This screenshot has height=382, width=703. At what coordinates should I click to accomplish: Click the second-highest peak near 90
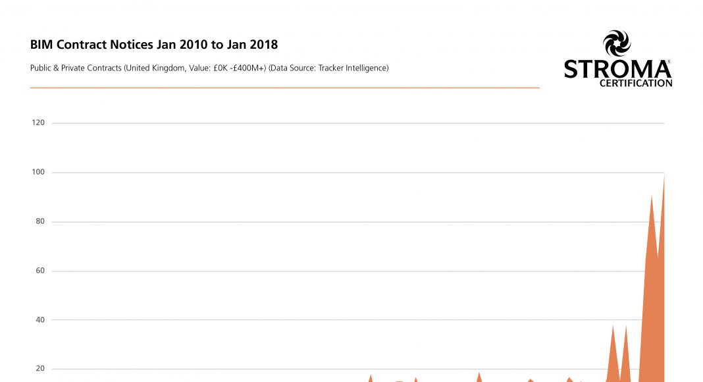click(x=652, y=198)
